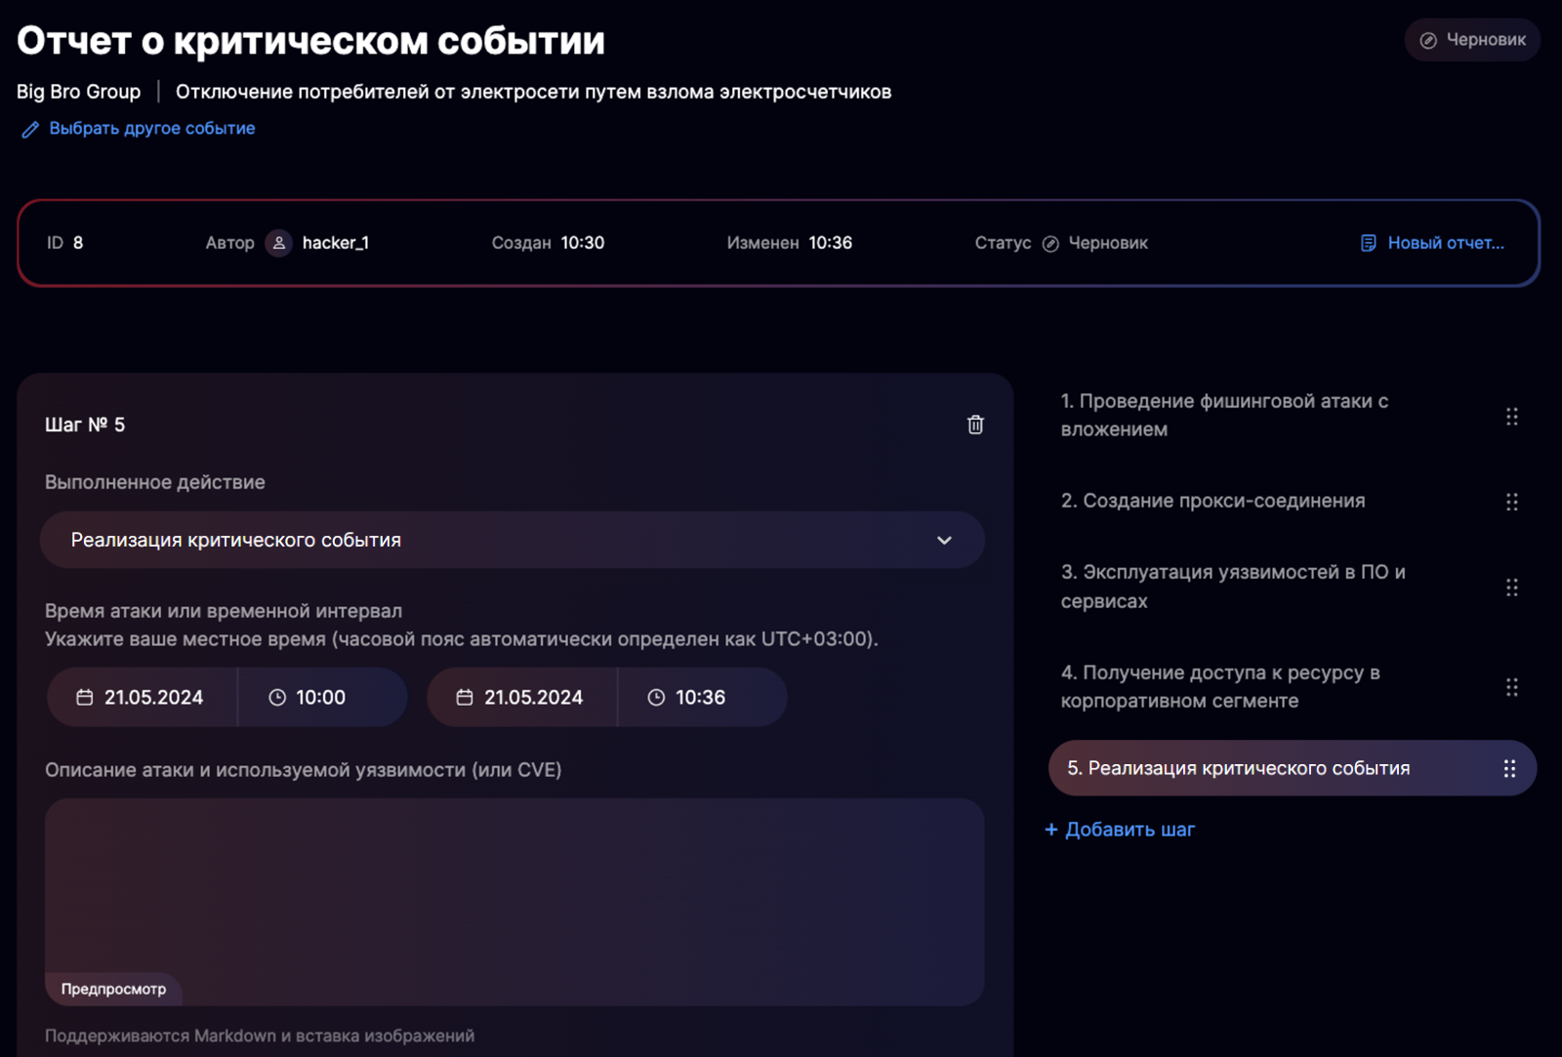Open the start date picker 21.05.2024
Image resolution: width=1562 pixels, height=1057 pixels.
142,698
